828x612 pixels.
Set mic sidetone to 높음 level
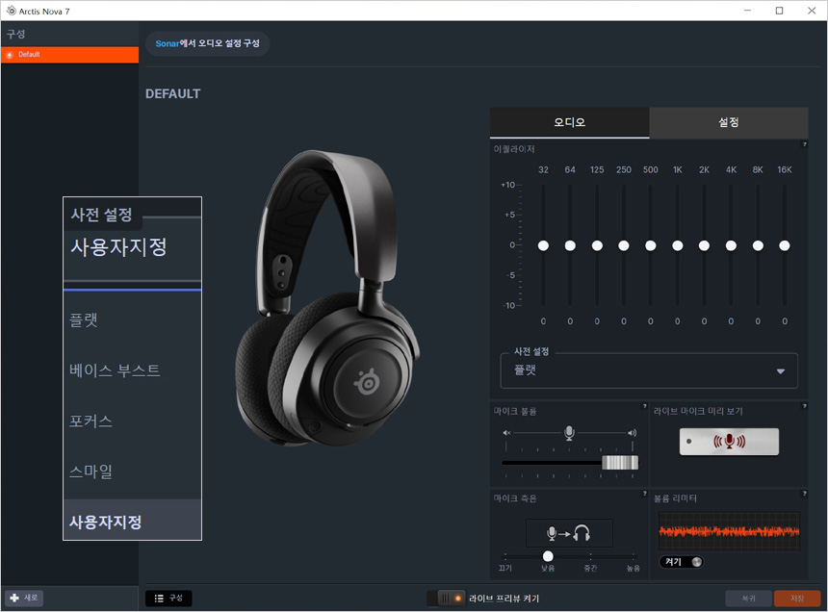click(x=633, y=556)
